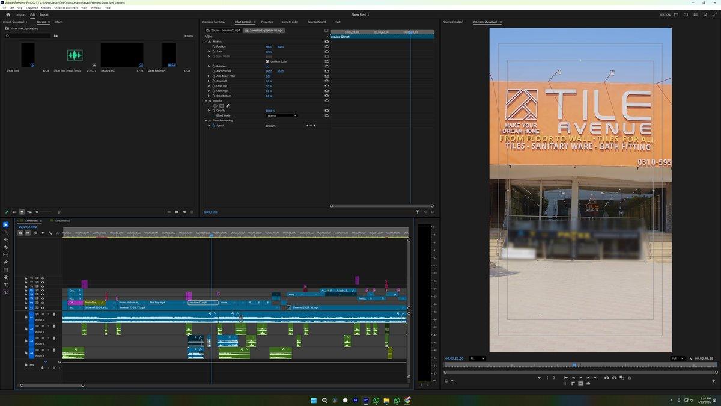
Task: Select the Razor tool
Action: tap(6, 247)
